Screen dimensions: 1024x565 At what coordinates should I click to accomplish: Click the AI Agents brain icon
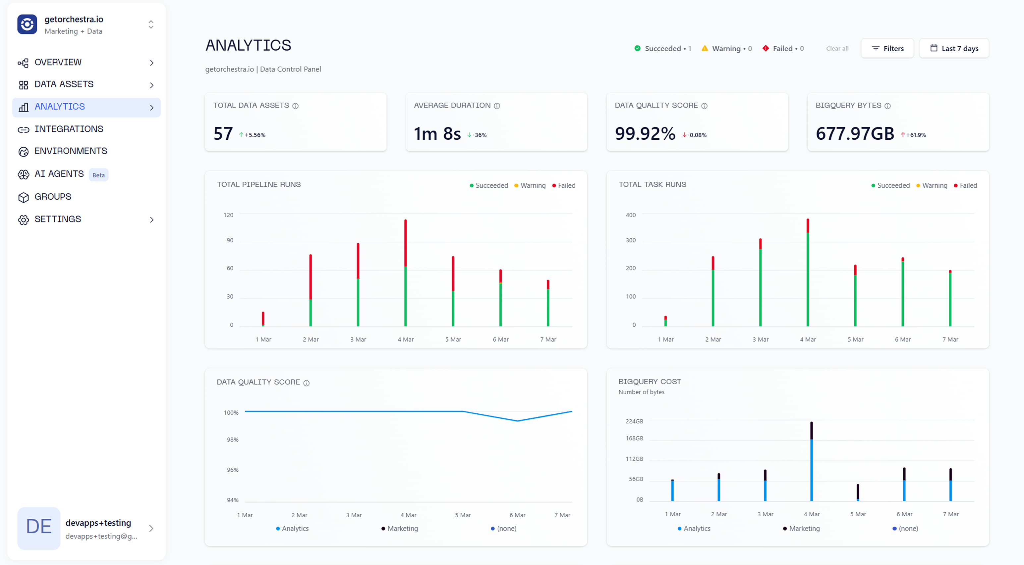tap(24, 174)
